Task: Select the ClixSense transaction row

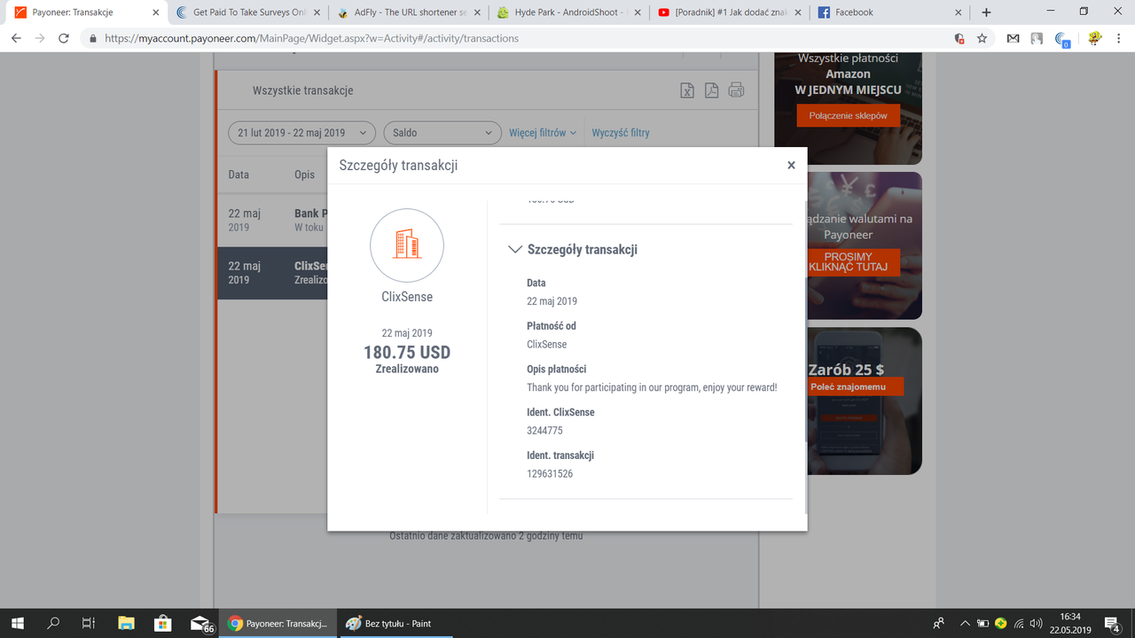Action: point(272,273)
